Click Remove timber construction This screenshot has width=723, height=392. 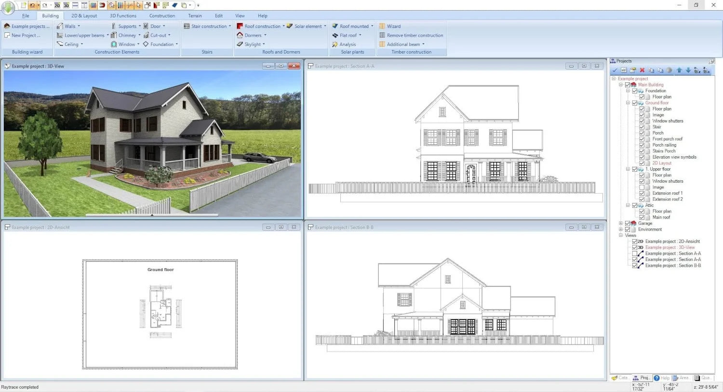click(x=411, y=35)
